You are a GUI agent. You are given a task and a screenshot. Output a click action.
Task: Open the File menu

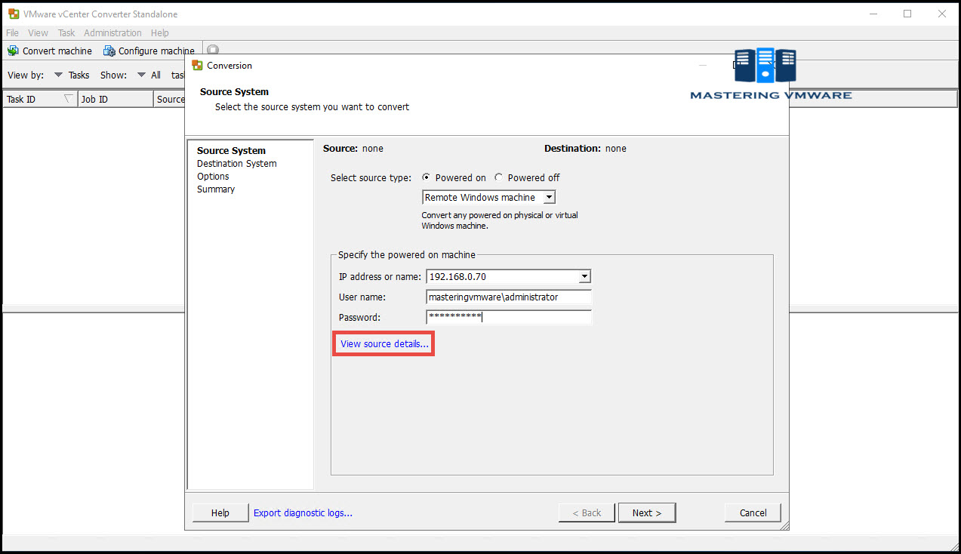(x=12, y=33)
